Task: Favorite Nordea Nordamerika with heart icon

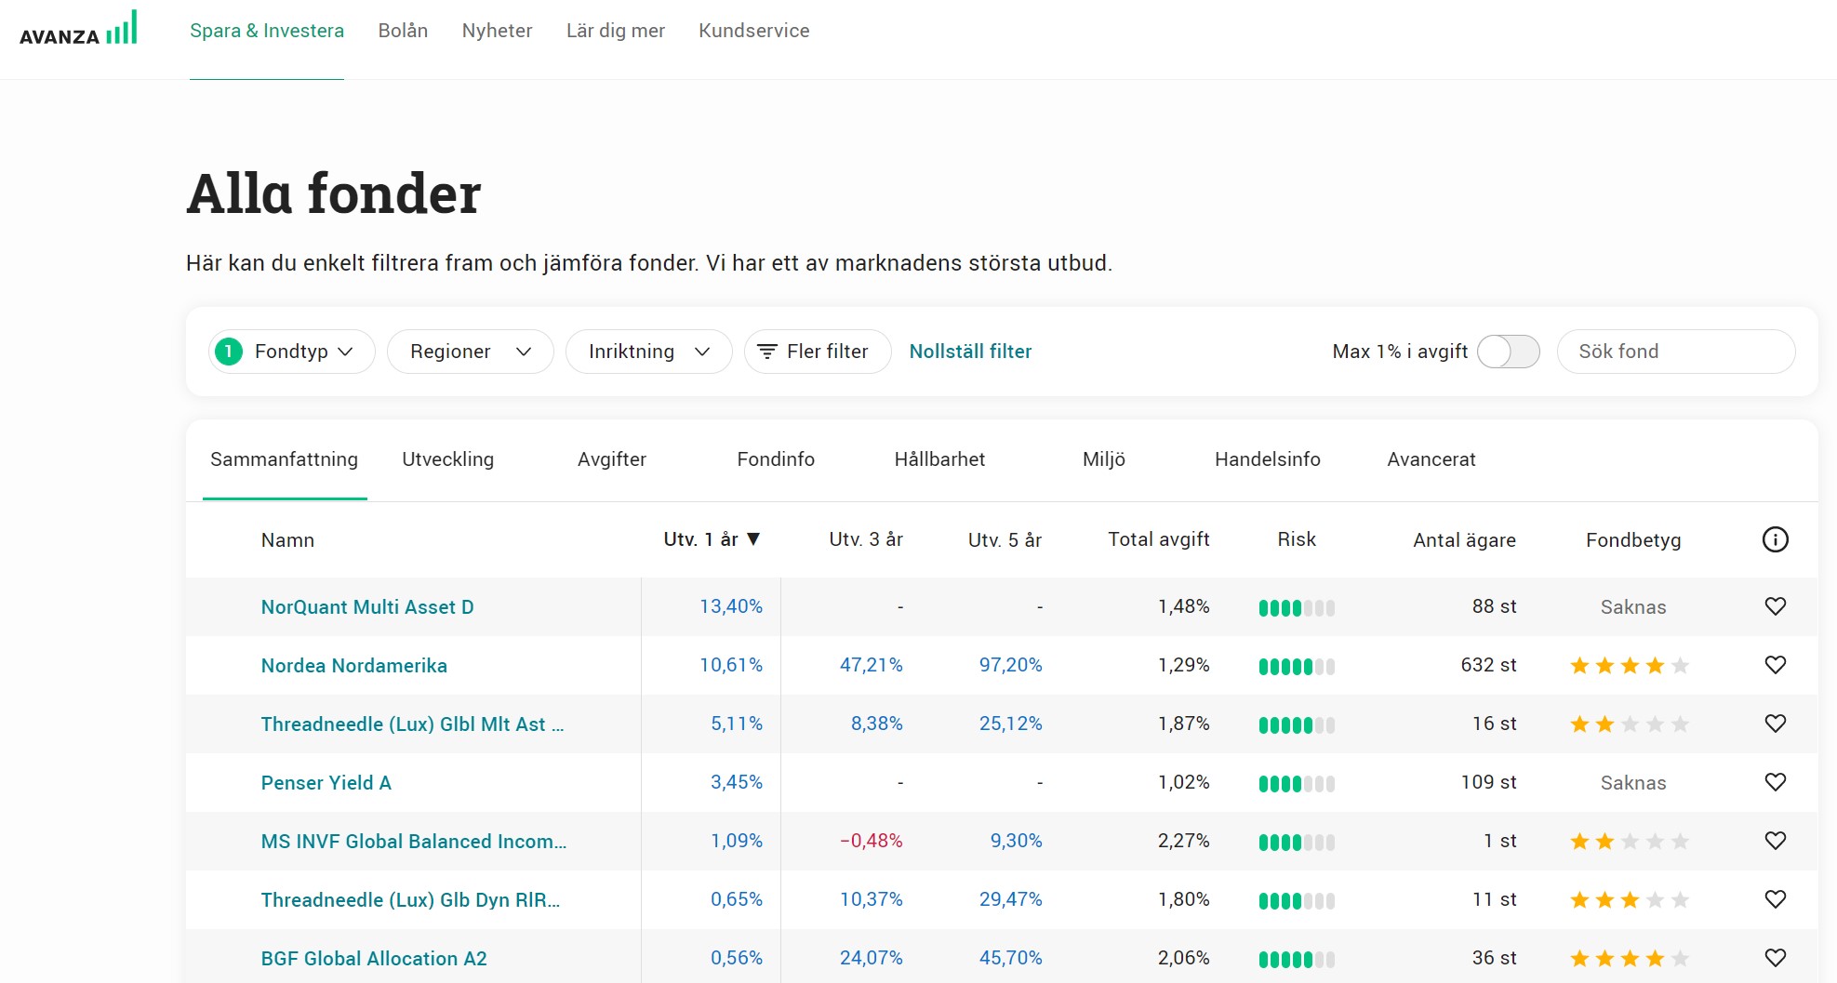Action: (1775, 665)
